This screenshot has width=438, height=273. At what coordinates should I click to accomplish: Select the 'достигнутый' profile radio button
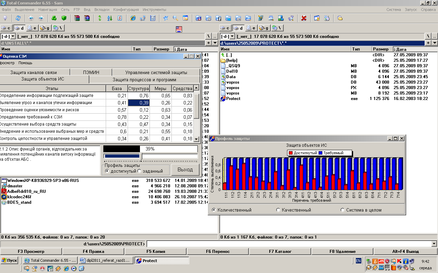(107, 171)
